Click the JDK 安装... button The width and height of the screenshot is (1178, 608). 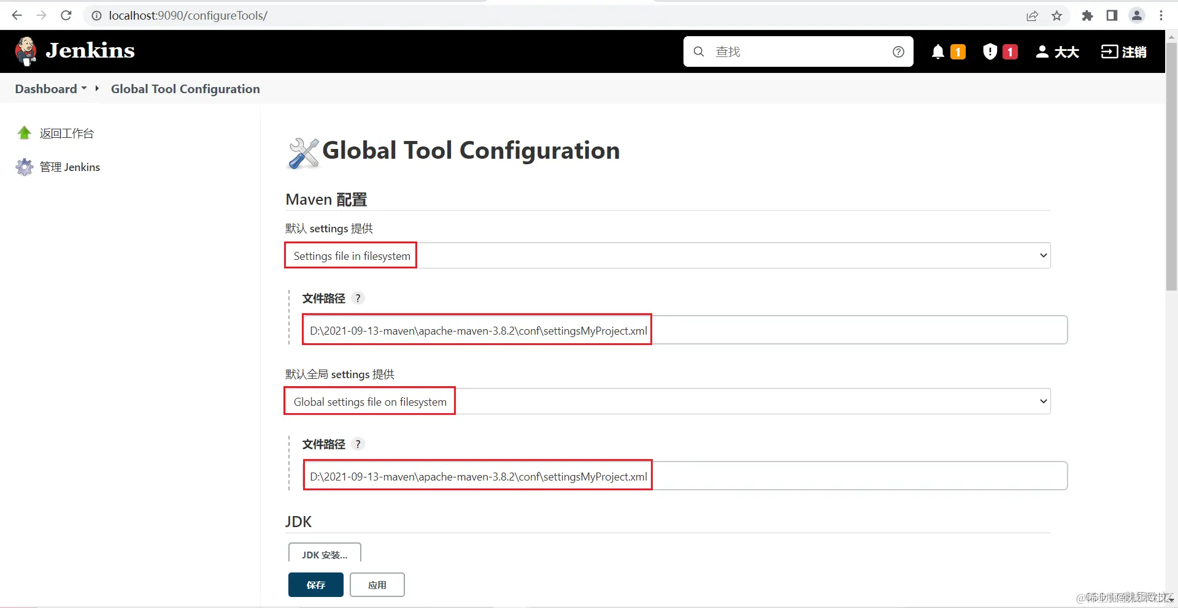[325, 553]
